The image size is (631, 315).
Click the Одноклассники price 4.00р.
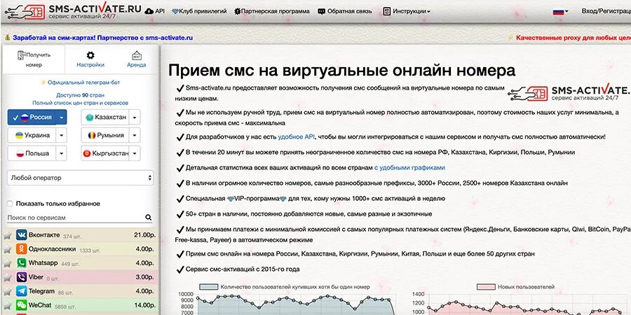point(145,249)
